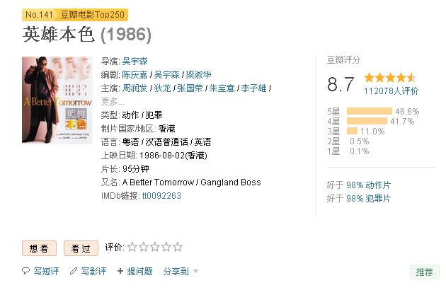Open actor 周润发's page

coord(135,88)
